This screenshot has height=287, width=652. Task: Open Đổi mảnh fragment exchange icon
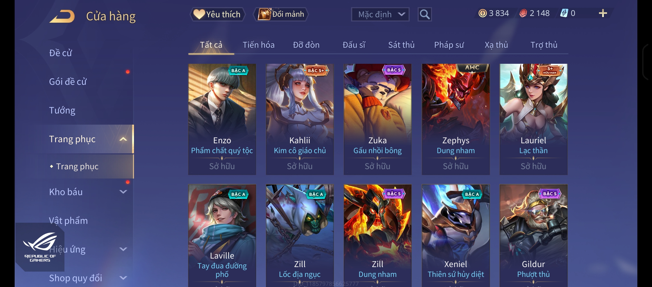click(x=264, y=14)
